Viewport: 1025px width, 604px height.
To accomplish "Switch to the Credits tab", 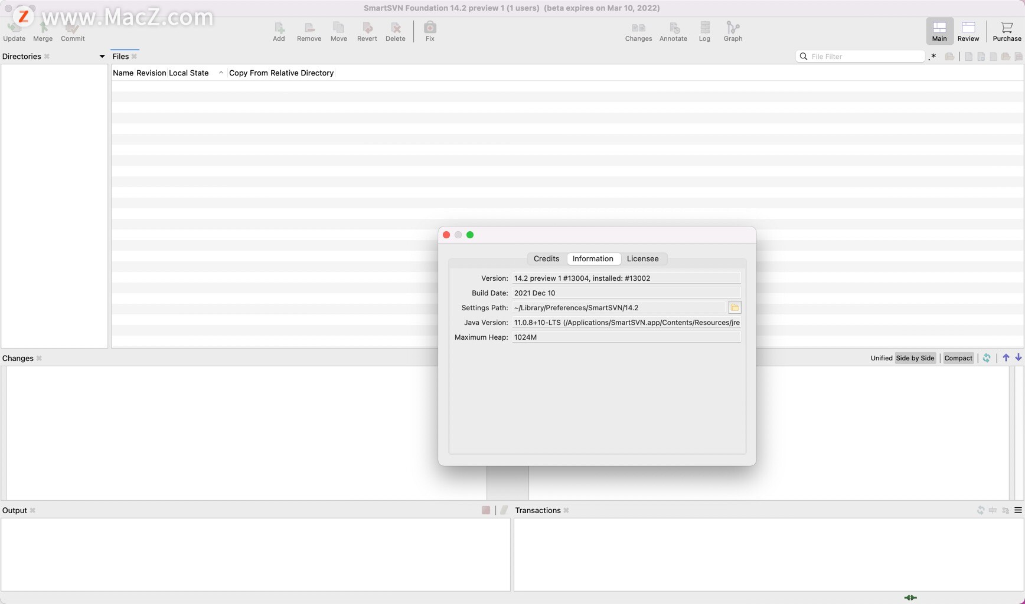I will (546, 259).
